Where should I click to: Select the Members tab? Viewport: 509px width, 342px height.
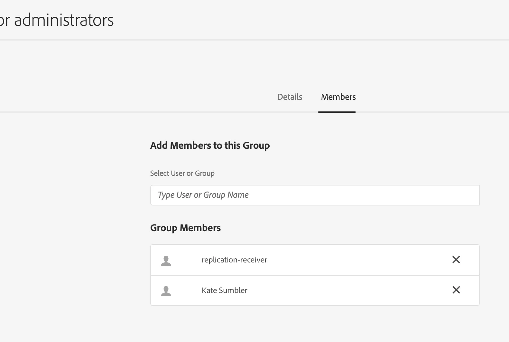tap(338, 97)
